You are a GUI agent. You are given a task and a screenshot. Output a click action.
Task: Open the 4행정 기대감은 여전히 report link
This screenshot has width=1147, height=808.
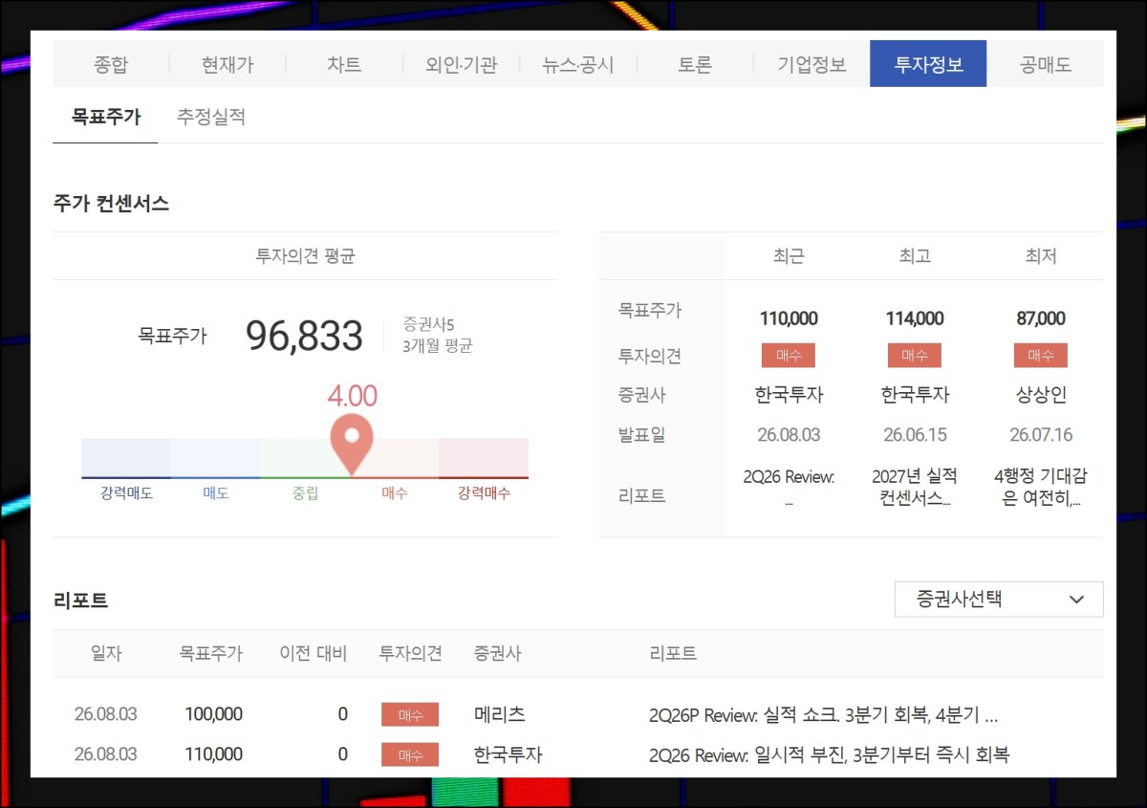[1041, 487]
